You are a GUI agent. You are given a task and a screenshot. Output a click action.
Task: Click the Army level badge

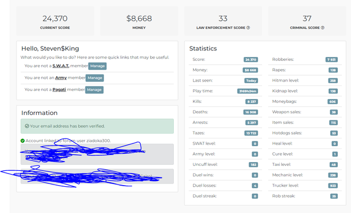tap(255, 154)
